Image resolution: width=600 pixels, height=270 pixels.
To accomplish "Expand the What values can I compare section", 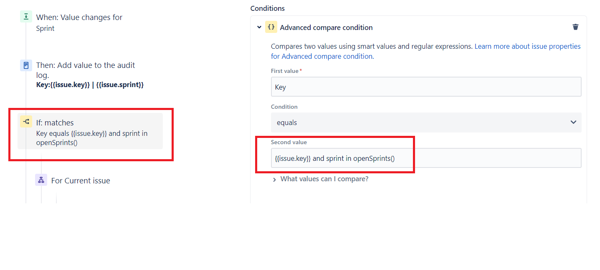I will 324,178.
